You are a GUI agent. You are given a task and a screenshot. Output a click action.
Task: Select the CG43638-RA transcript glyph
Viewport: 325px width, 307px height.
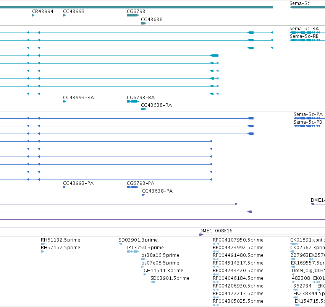(x=144, y=109)
